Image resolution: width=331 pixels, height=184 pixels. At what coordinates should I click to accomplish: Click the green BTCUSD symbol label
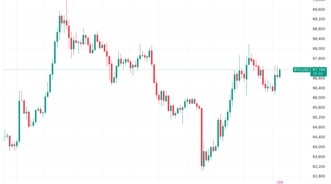tap(301, 69)
